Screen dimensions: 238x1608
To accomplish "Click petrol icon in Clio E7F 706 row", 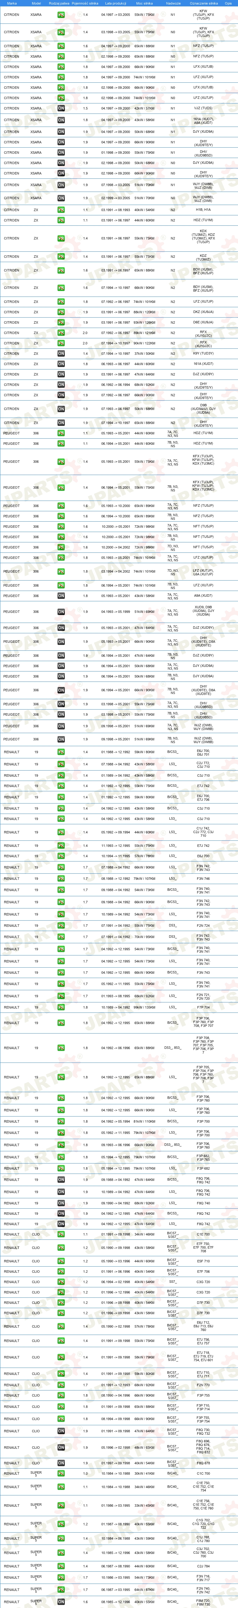I will (61, 1272).
